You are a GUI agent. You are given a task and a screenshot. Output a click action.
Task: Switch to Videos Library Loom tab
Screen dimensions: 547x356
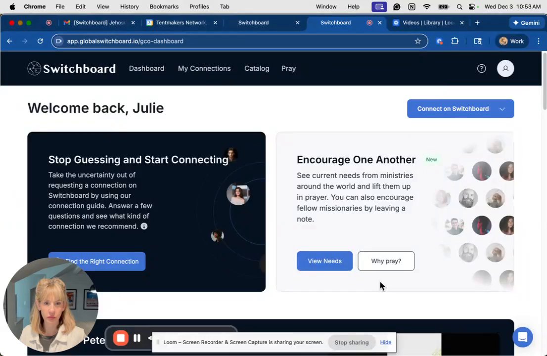coord(428,23)
